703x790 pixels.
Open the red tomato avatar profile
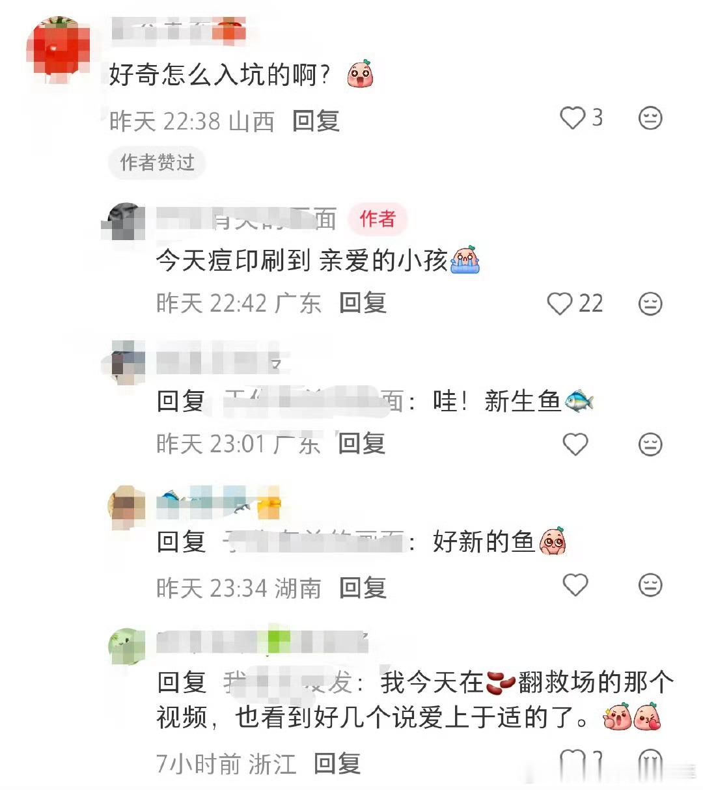pyautogui.click(x=59, y=50)
